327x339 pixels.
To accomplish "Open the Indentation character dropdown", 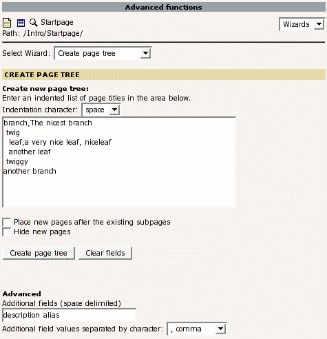I will click(x=101, y=110).
